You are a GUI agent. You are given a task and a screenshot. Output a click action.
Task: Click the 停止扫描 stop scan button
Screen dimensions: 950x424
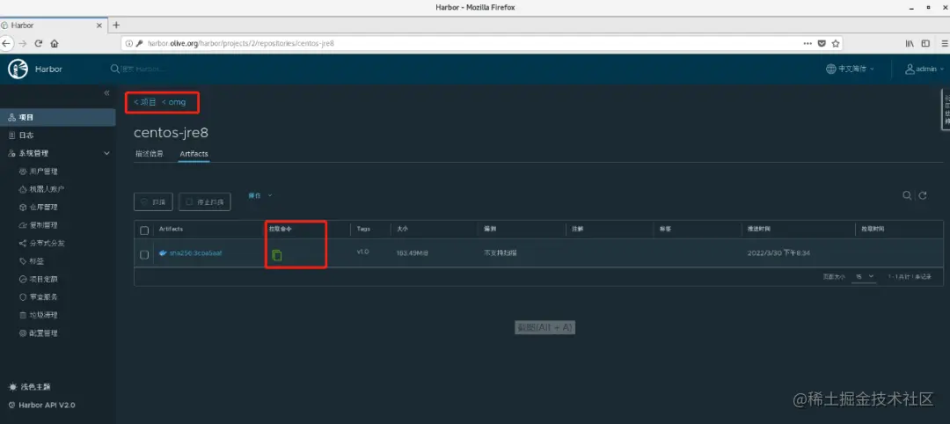point(205,201)
